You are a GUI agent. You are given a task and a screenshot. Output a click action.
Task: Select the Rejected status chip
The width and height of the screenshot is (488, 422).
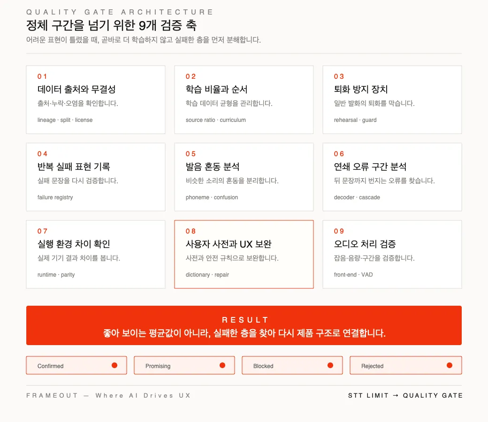[x=405, y=365]
